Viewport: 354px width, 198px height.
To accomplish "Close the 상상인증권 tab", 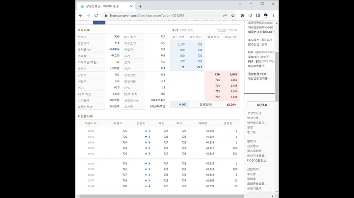I will (131, 6).
